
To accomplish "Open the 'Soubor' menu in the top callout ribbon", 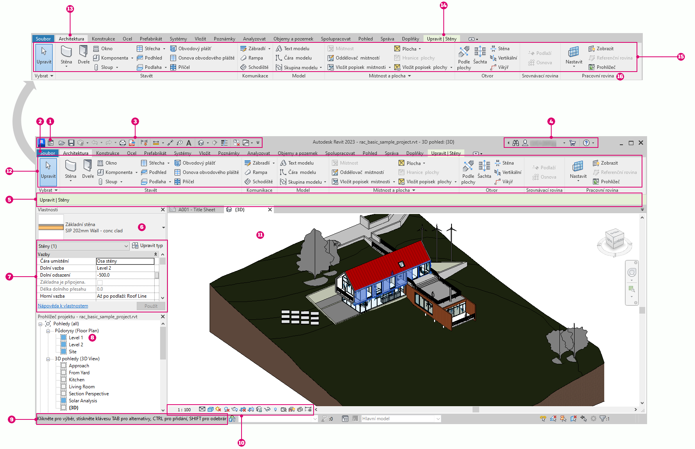I will coord(43,39).
